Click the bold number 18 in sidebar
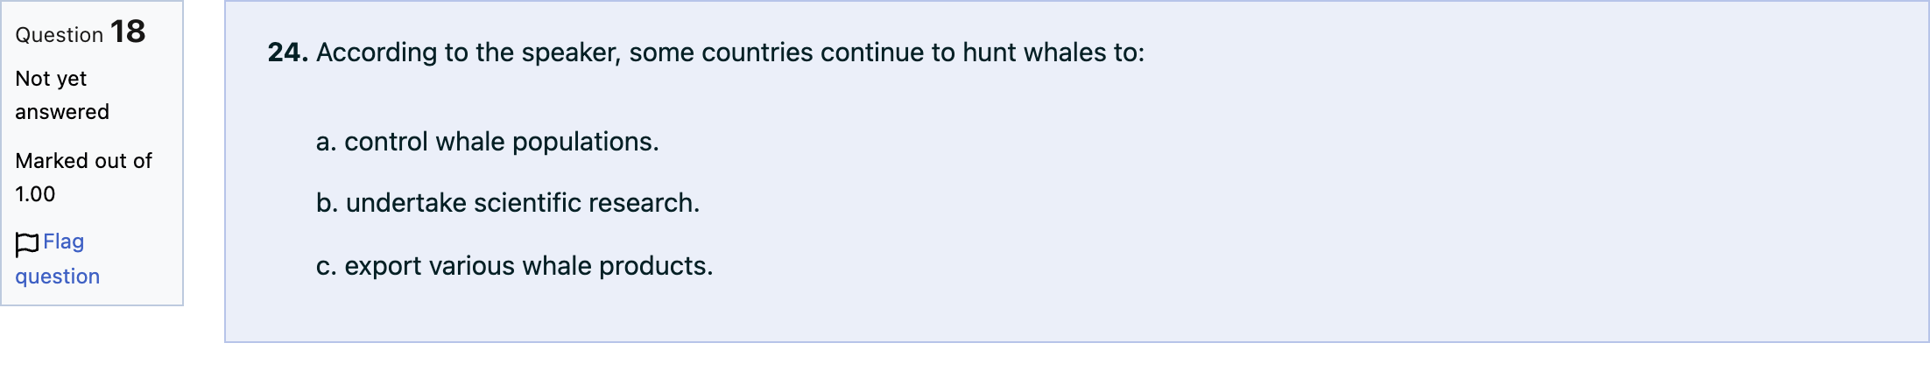Viewport: 1930px width, 371px height. [128, 31]
